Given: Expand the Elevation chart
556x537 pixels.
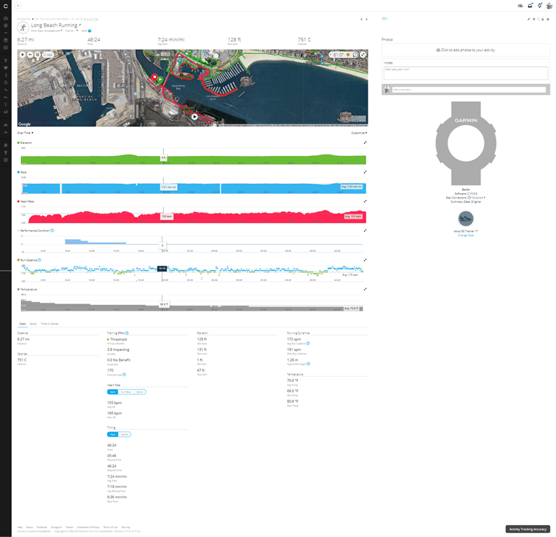Looking at the screenshot, I should 365,143.
